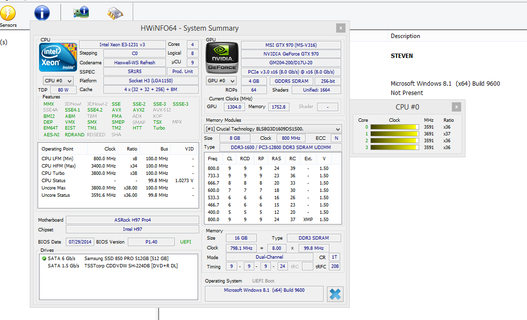Click the GPU clock 1304.0 value

234,107
